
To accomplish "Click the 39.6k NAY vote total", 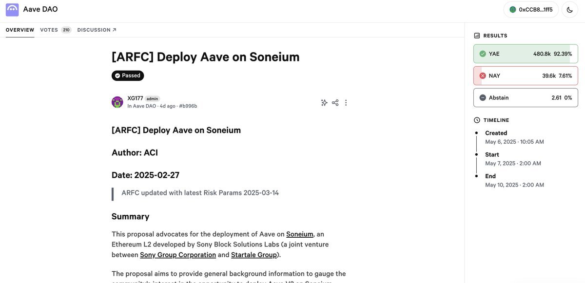I will pos(549,76).
